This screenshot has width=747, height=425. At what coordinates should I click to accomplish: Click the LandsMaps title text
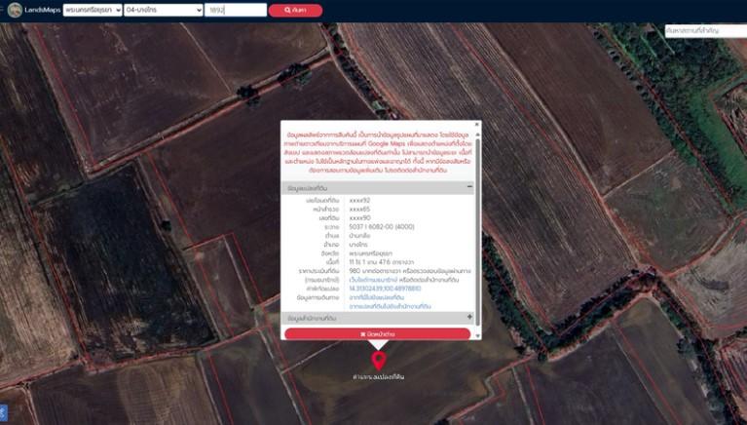point(43,10)
